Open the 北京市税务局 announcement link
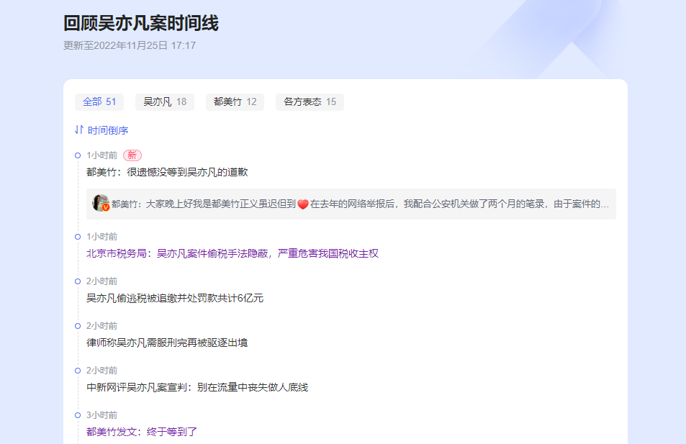686x444 pixels. (233, 253)
